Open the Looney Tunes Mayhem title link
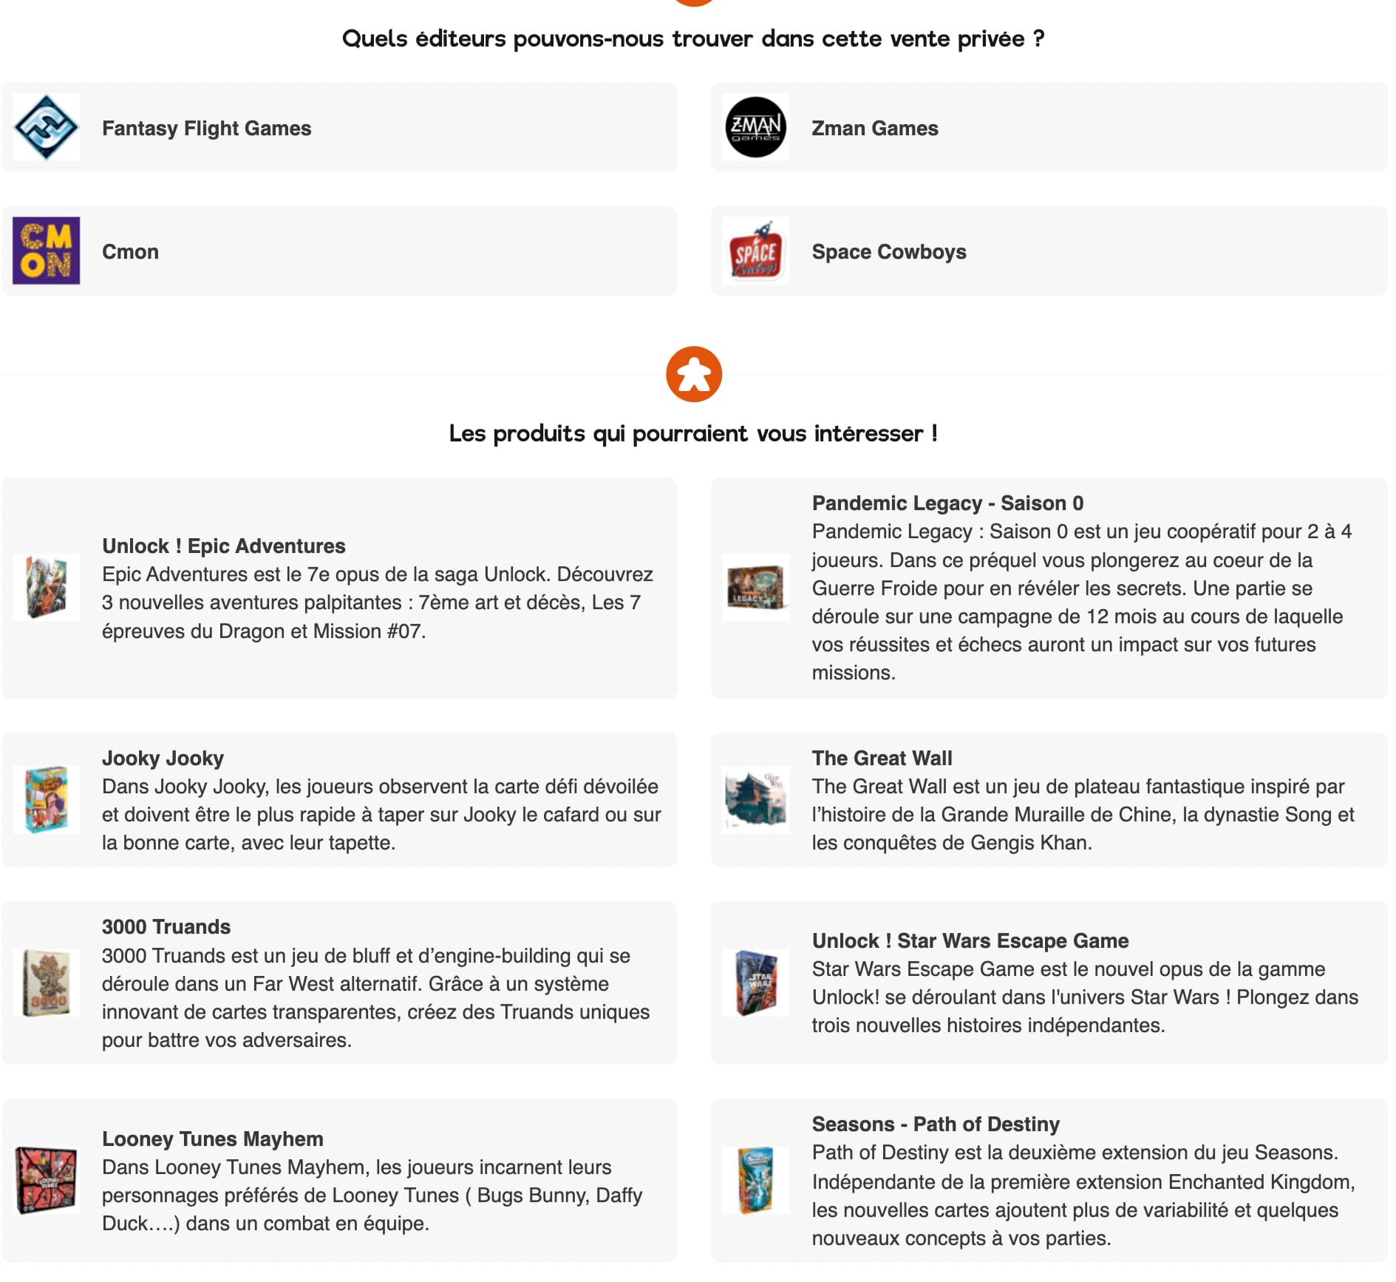 pyautogui.click(x=213, y=1139)
